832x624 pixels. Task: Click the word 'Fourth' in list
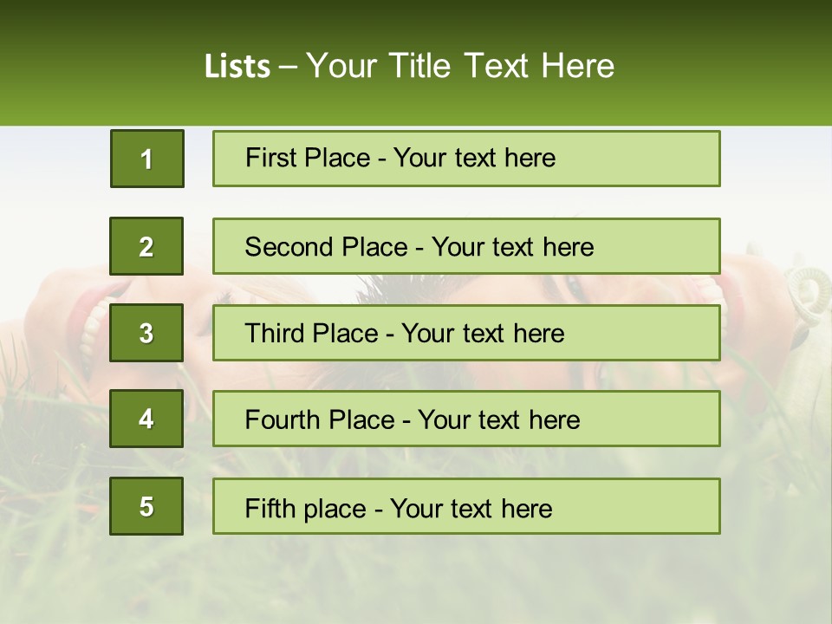[283, 419]
